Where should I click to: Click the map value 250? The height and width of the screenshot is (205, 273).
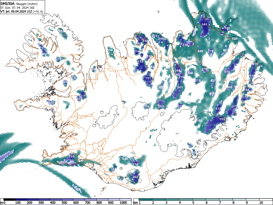click(x=227, y=72)
